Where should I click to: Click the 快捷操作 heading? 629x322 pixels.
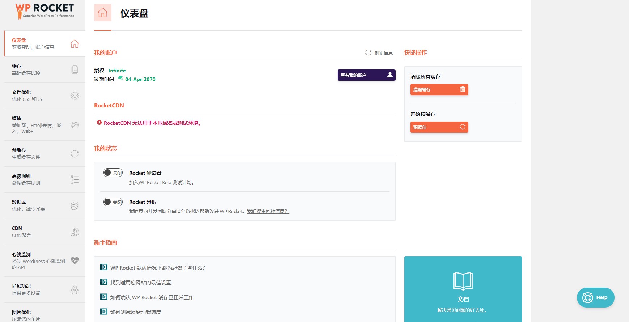click(x=415, y=52)
